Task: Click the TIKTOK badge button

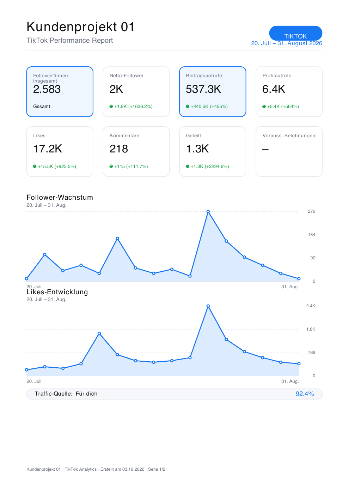Action: point(295,33)
